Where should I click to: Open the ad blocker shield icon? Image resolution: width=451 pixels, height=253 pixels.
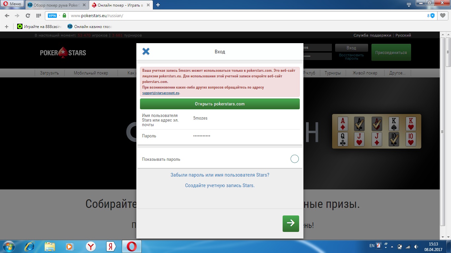pos(432,15)
